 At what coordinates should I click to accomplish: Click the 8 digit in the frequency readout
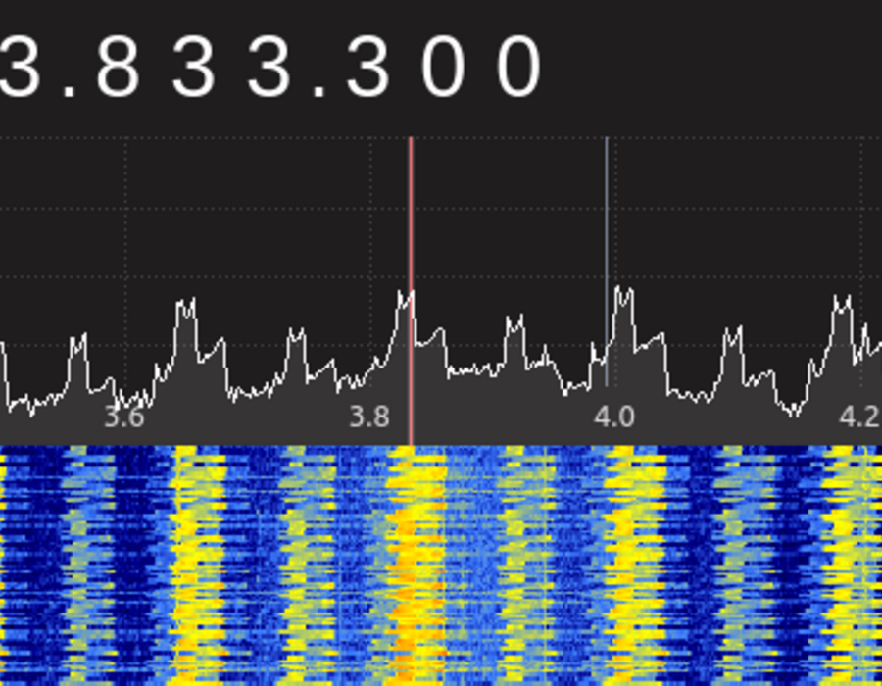pyautogui.click(x=119, y=67)
